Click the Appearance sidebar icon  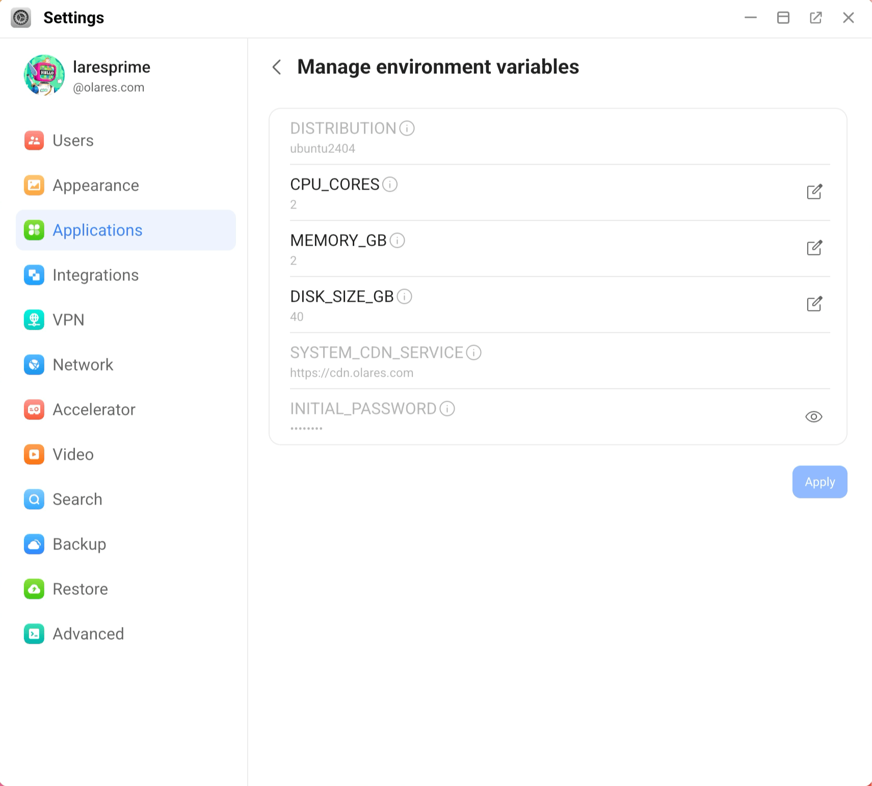coord(34,185)
